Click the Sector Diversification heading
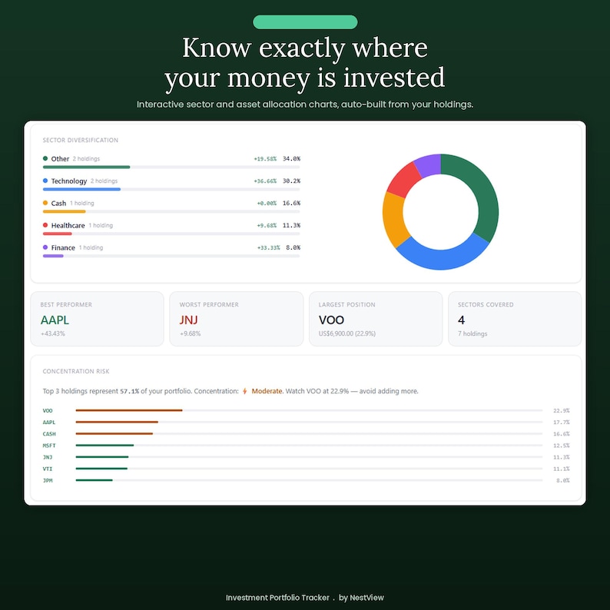Screen dimensions: 610x610 click(x=81, y=140)
